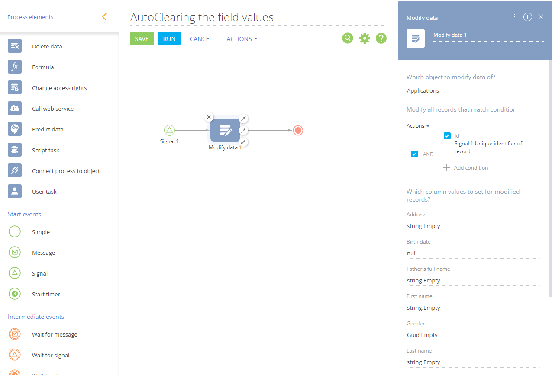Open the green search icon in toolbar
The height and width of the screenshot is (375, 552).
click(x=348, y=38)
